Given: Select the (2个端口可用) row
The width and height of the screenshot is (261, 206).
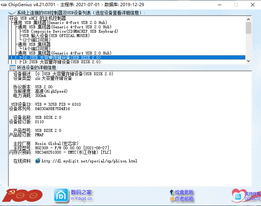Looking at the screenshot, I should click(x=36, y=40).
